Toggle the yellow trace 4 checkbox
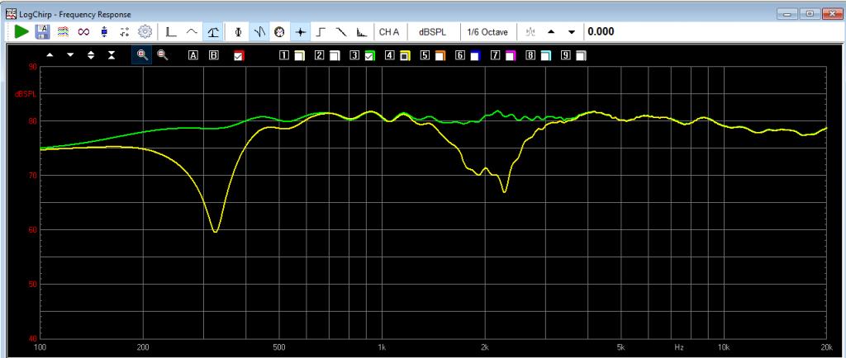The width and height of the screenshot is (846, 358). click(405, 55)
